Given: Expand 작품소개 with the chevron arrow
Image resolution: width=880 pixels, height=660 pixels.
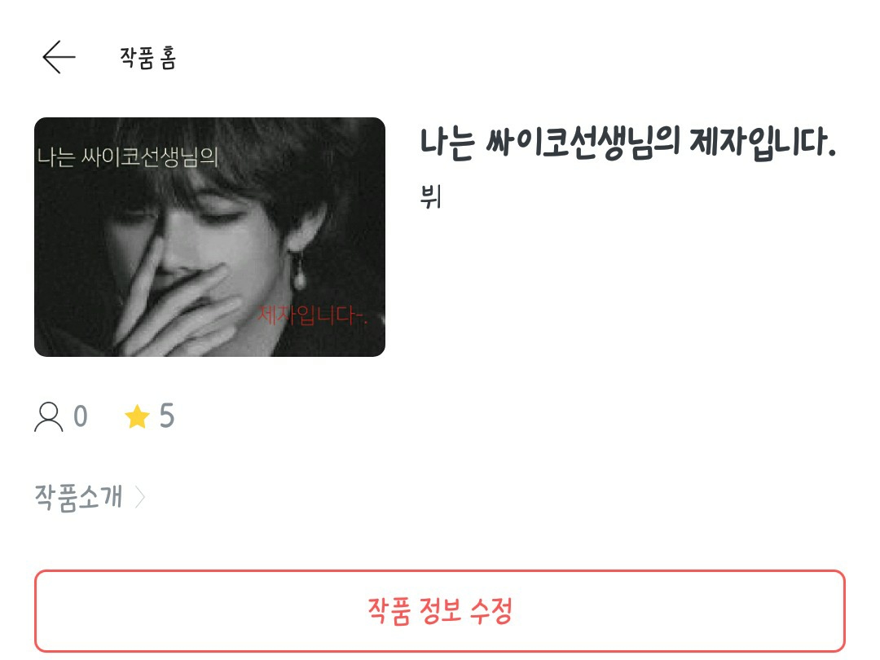Looking at the screenshot, I should click(x=140, y=497).
